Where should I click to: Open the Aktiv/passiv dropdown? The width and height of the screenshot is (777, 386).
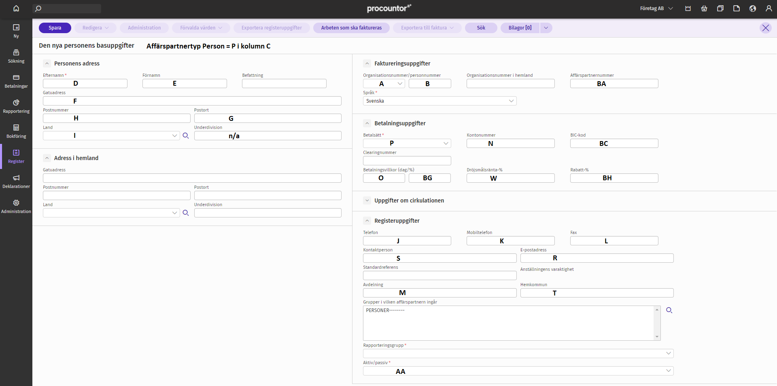(518, 371)
